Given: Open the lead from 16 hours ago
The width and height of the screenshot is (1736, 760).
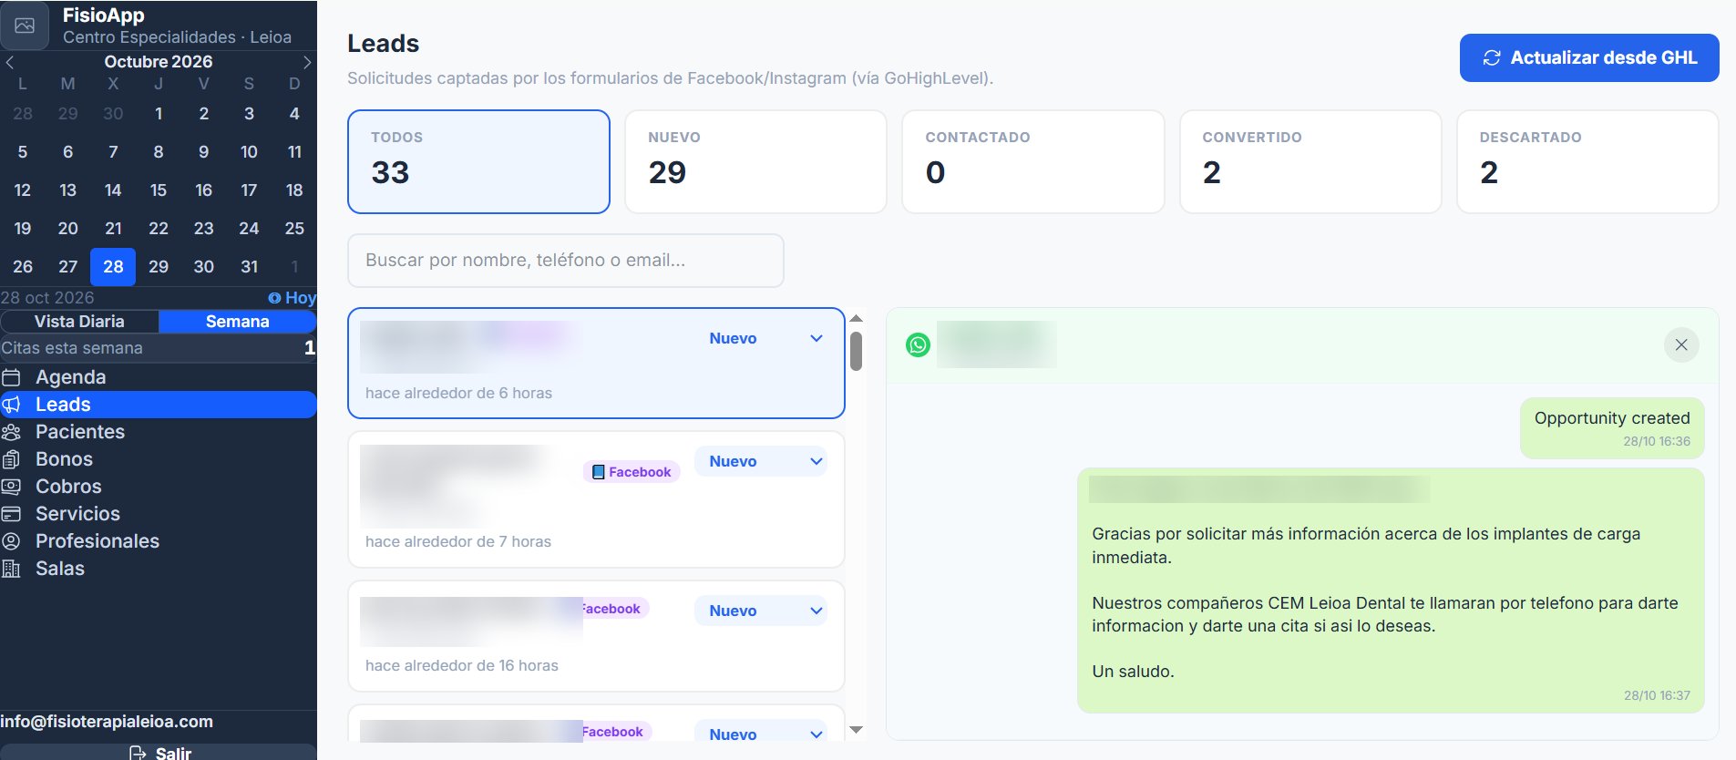Looking at the screenshot, I should (x=596, y=636).
